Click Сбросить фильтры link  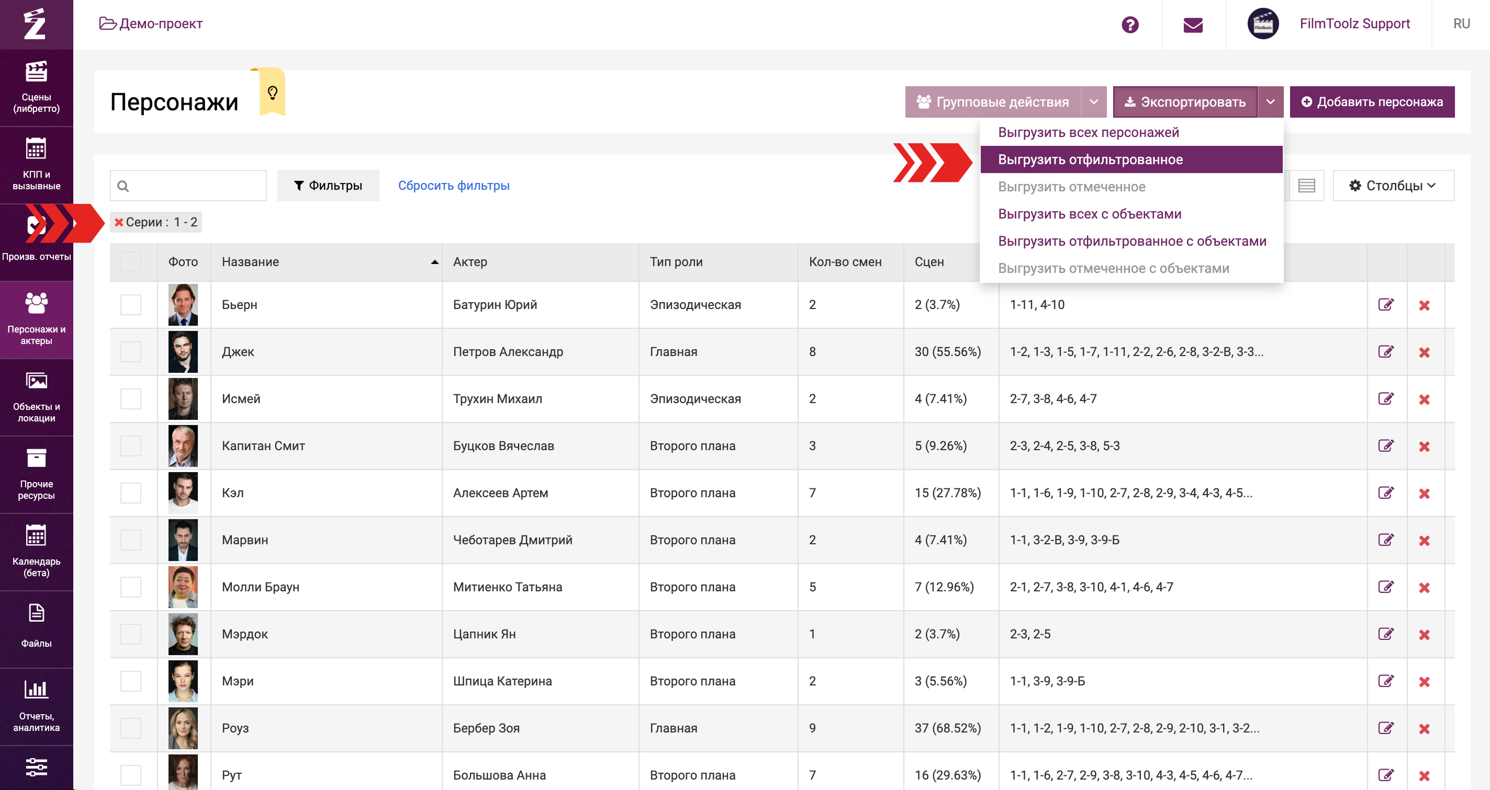tap(453, 186)
